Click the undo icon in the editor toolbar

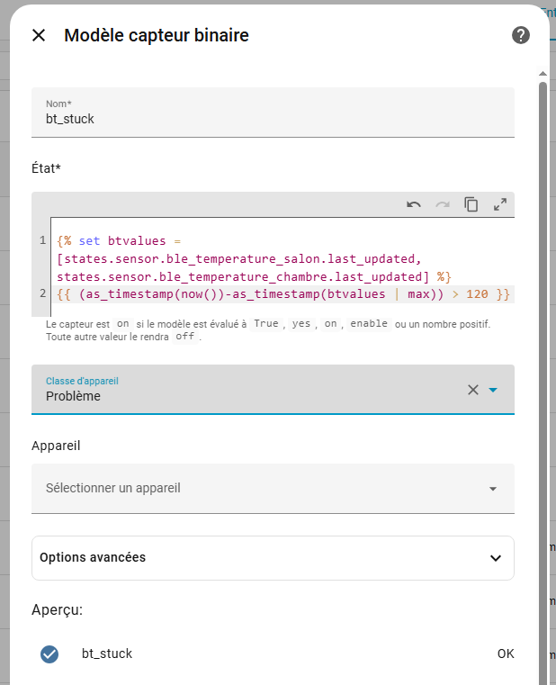click(414, 204)
